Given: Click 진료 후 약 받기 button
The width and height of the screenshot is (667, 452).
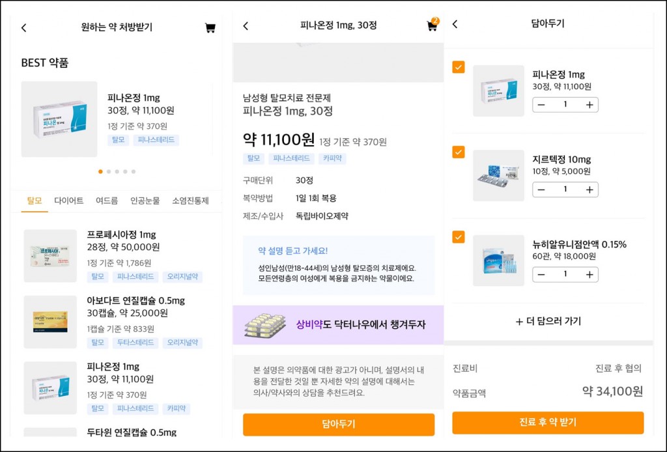Looking at the screenshot, I should (548, 422).
